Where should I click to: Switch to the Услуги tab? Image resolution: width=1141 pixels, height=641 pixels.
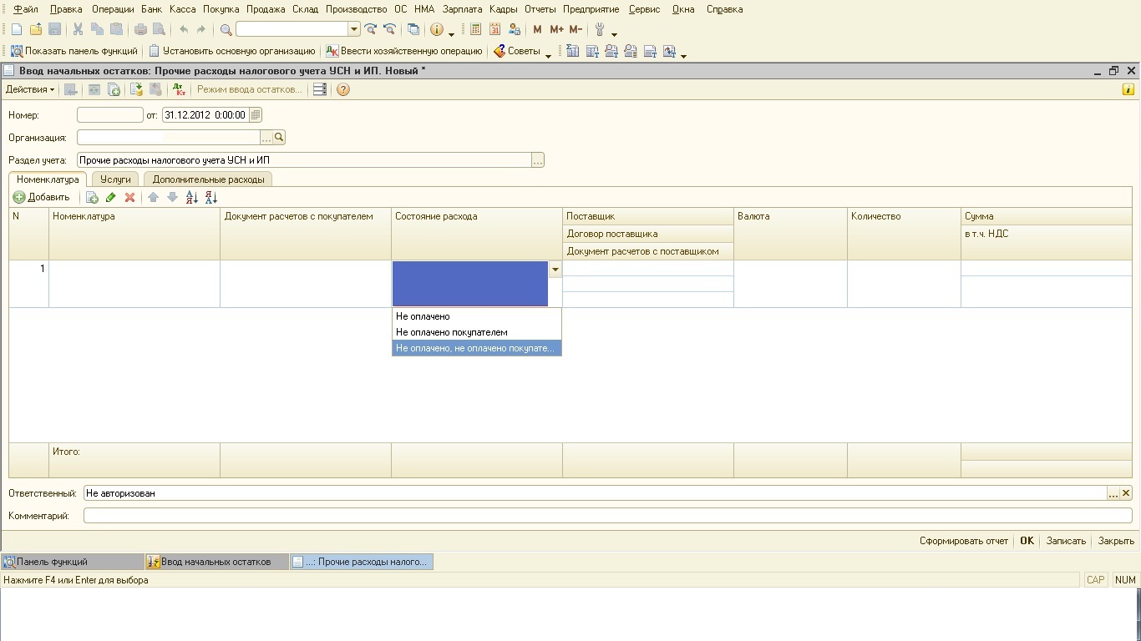point(115,179)
